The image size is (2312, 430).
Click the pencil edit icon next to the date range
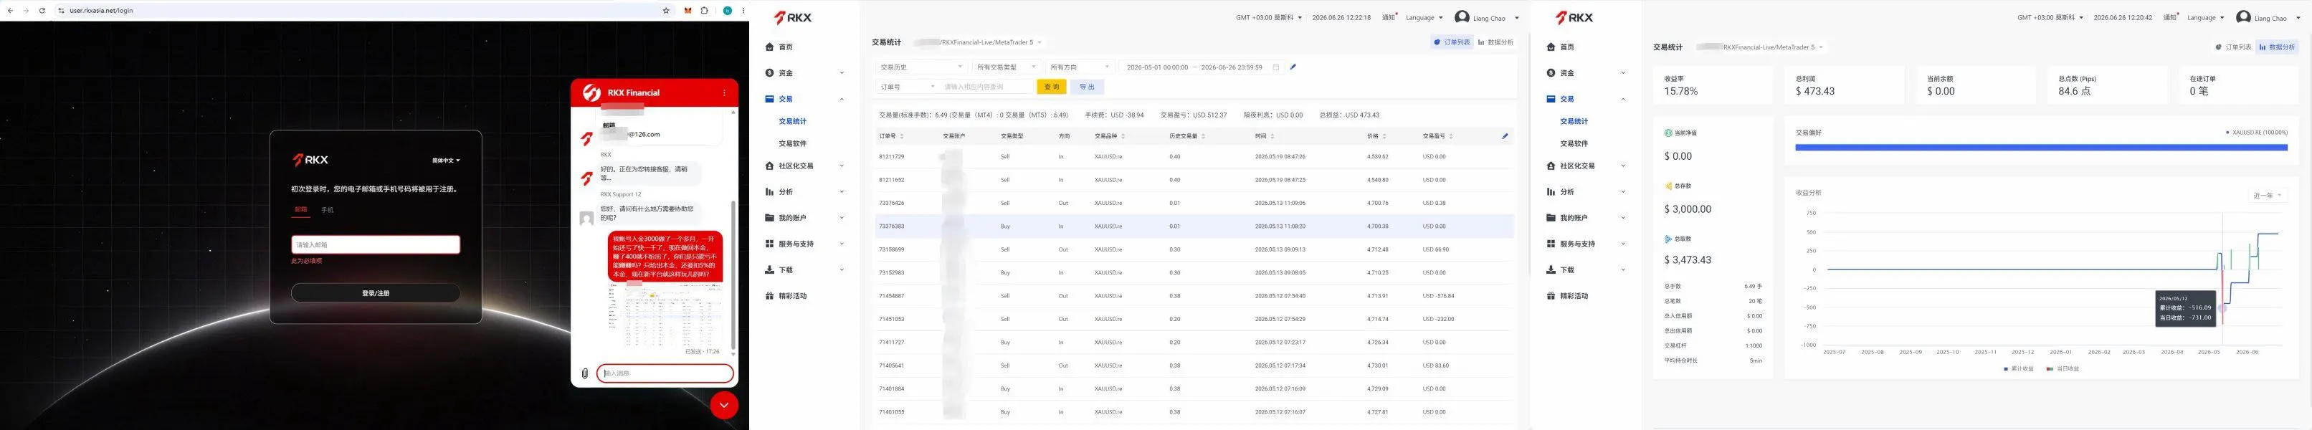(x=1293, y=67)
